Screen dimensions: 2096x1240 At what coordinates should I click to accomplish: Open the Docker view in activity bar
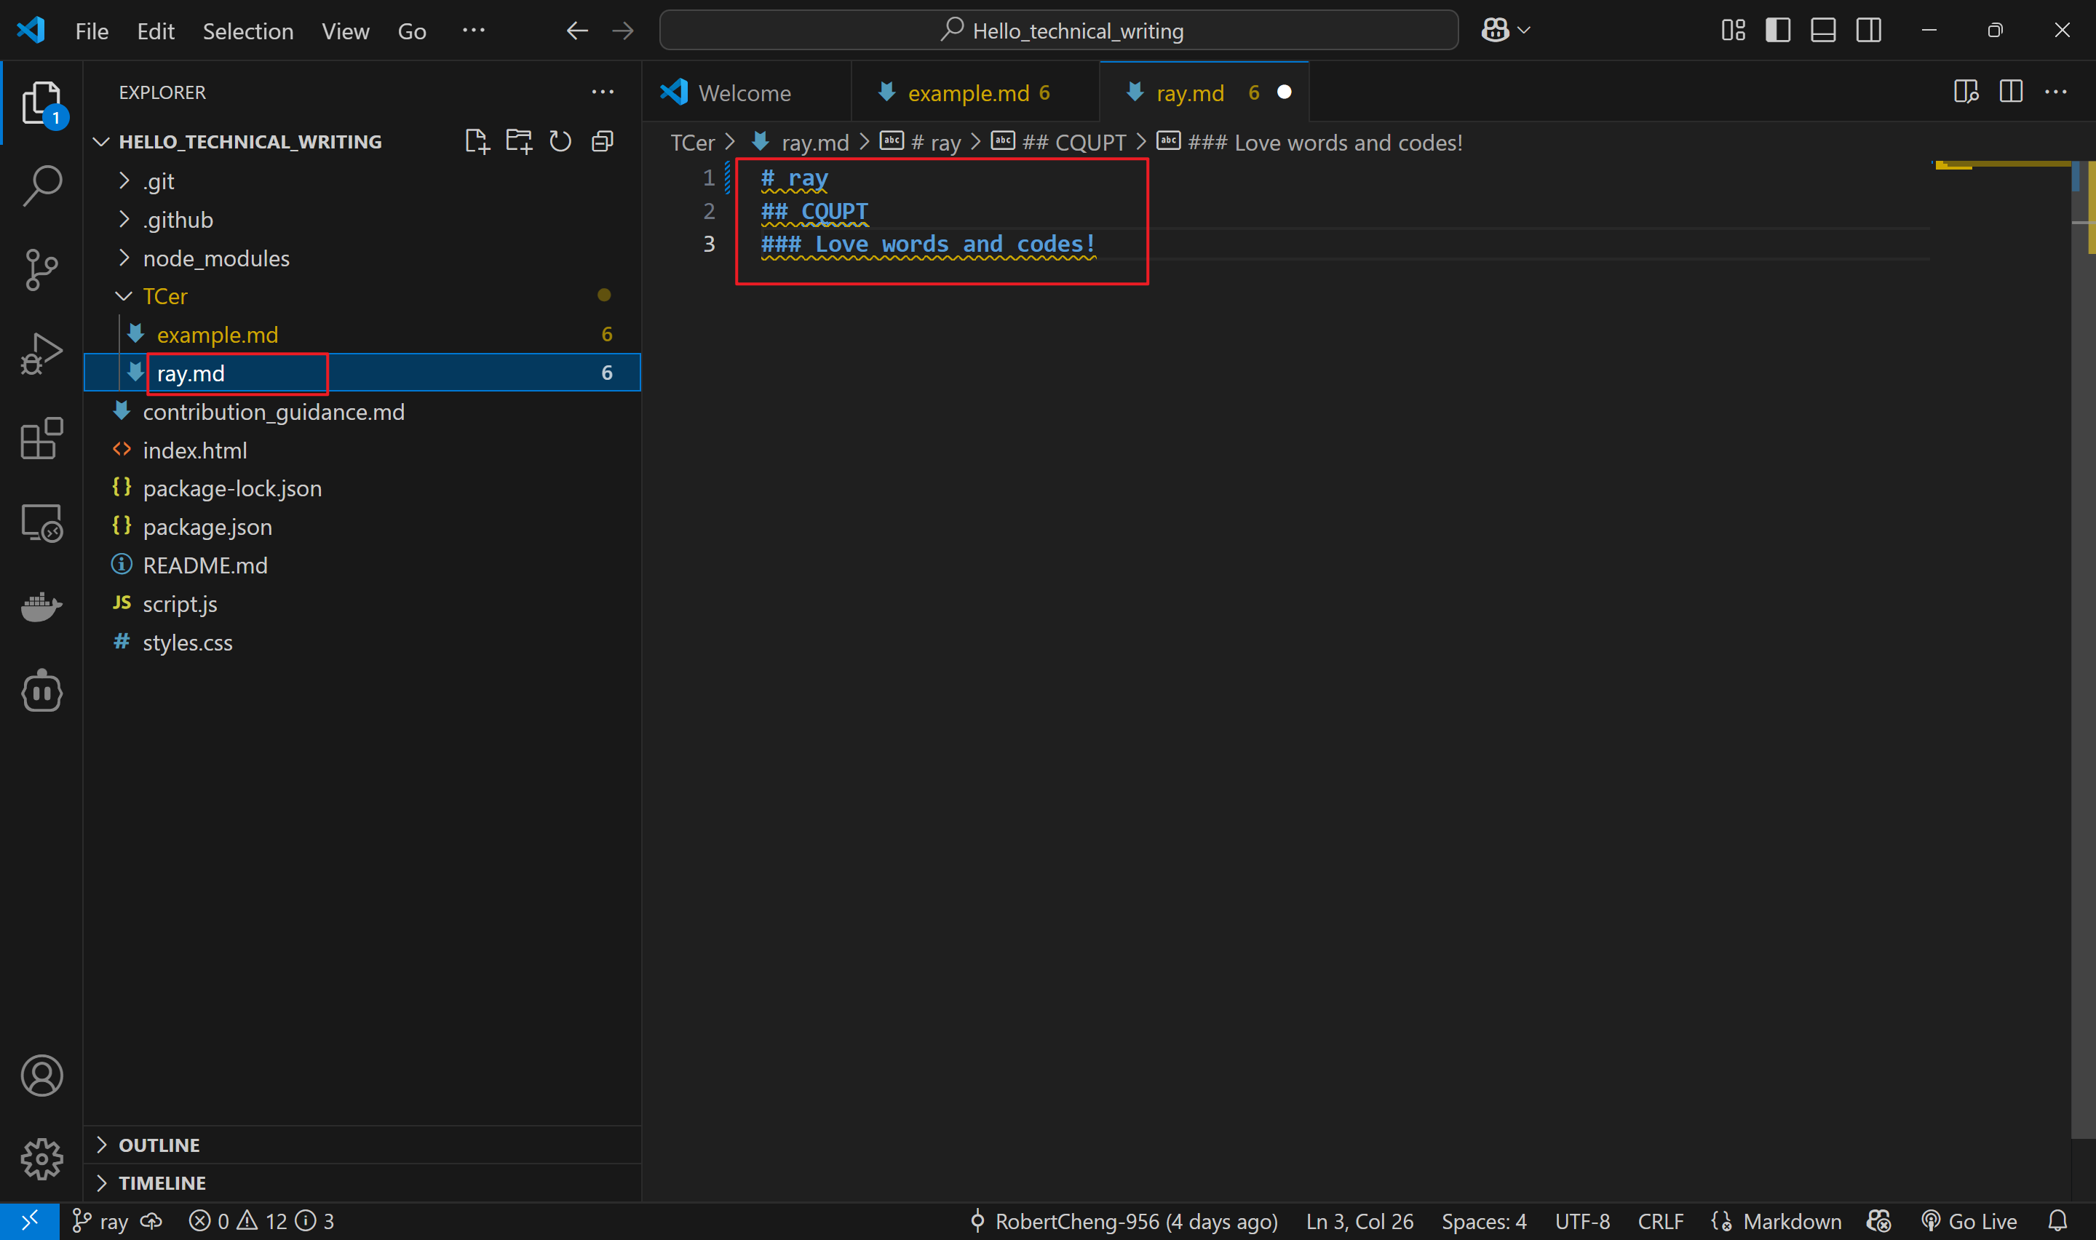pyautogui.click(x=41, y=607)
